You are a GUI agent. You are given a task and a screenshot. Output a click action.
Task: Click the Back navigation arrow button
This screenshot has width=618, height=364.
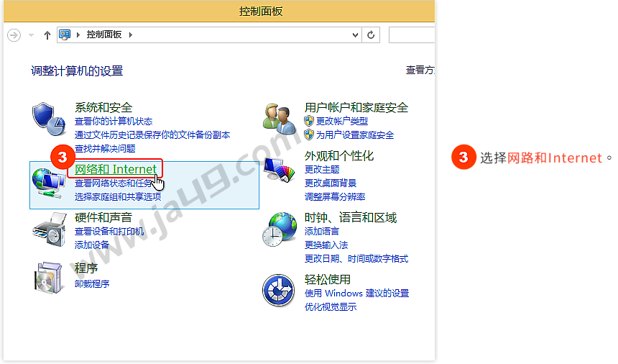[14, 35]
